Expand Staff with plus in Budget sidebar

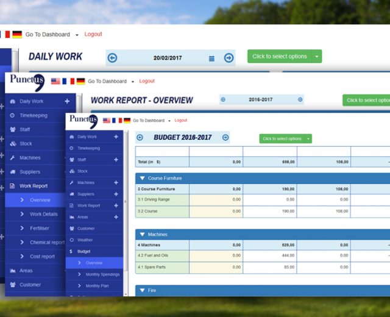click(x=116, y=160)
